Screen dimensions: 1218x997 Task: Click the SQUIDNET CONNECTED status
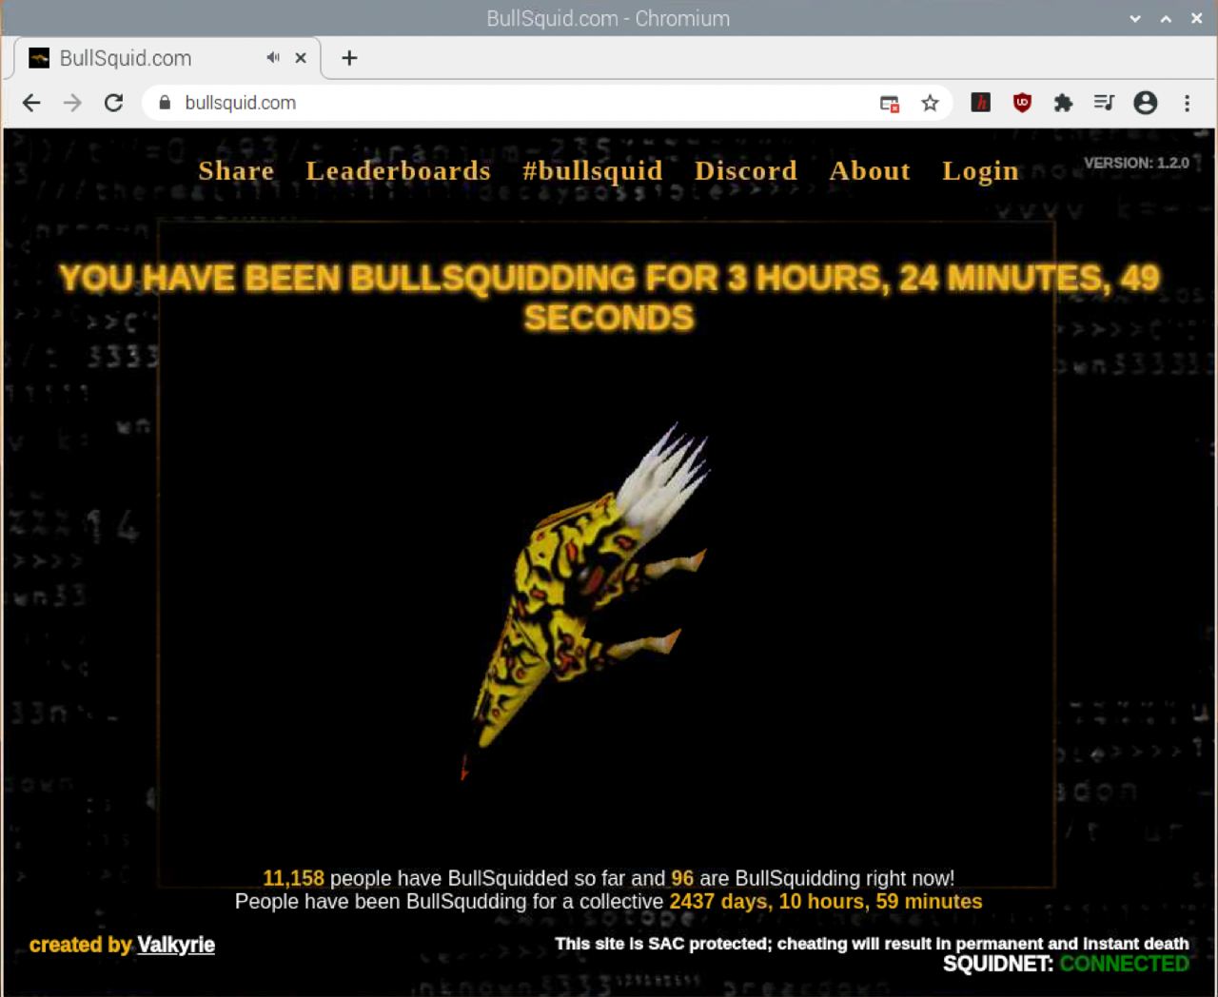click(x=1066, y=964)
